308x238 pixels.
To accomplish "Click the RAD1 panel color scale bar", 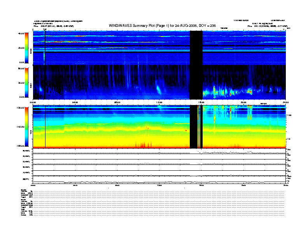I will click(26, 83).
